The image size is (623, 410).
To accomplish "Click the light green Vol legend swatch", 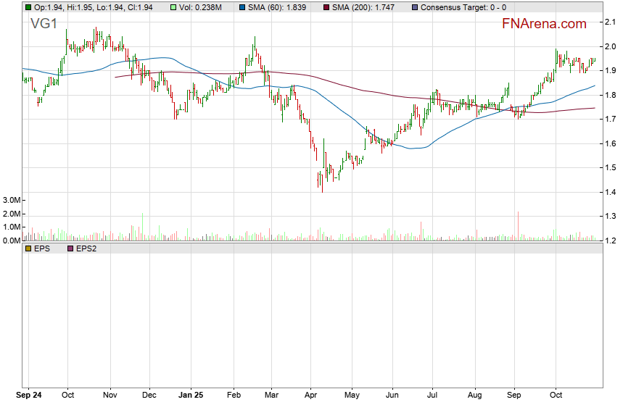I will point(174,7).
